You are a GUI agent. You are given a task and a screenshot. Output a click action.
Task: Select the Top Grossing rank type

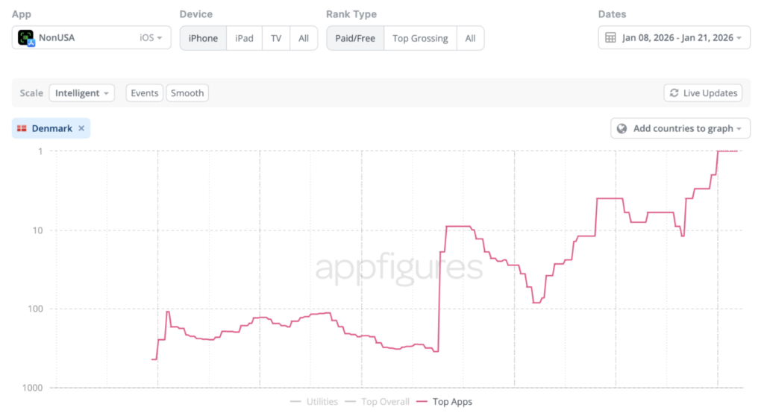coord(420,38)
